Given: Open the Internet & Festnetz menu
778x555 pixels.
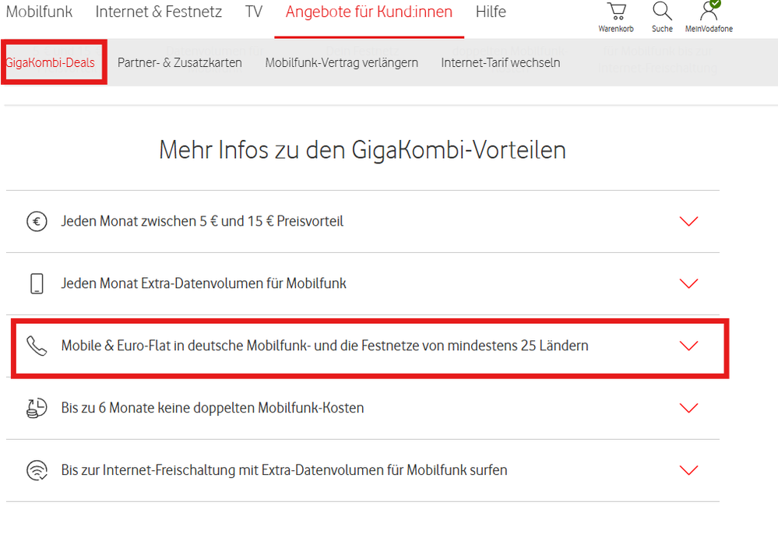Looking at the screenshot, I should (x=159, y=12).
